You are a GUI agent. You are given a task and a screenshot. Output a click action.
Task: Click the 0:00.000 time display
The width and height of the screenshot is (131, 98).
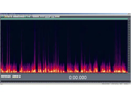coord(78,77)
